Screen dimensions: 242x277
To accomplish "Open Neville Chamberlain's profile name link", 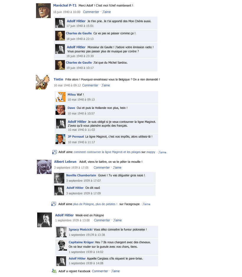I will (x=81, y=175).
